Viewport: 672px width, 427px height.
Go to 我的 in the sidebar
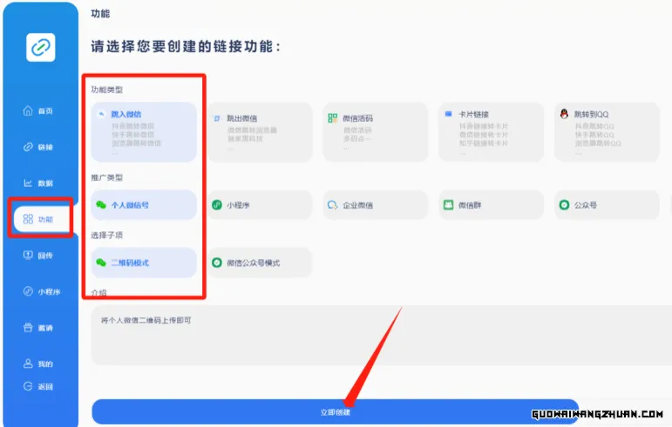click(45, 364)
